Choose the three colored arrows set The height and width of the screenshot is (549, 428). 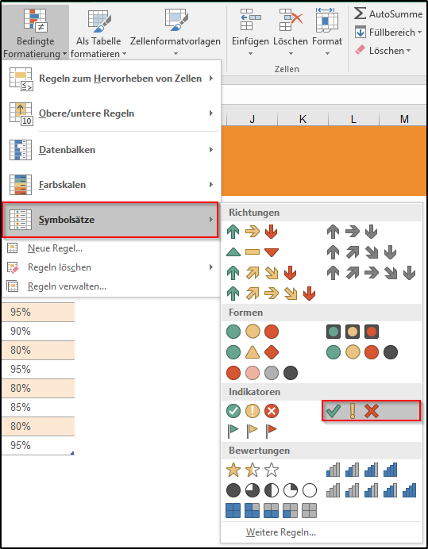(x=253, y=232)
